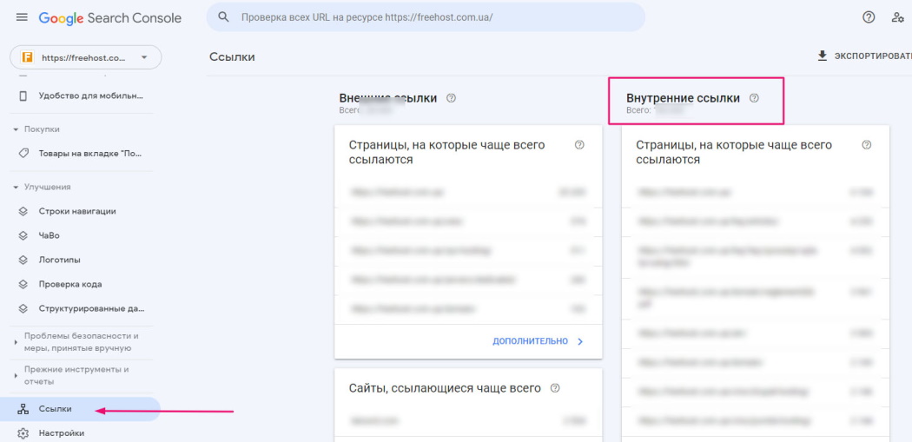Click help icon next to Внешние ссылки
Screen dimensions: 912x442
pyautogui.click(x=451, y=98)
